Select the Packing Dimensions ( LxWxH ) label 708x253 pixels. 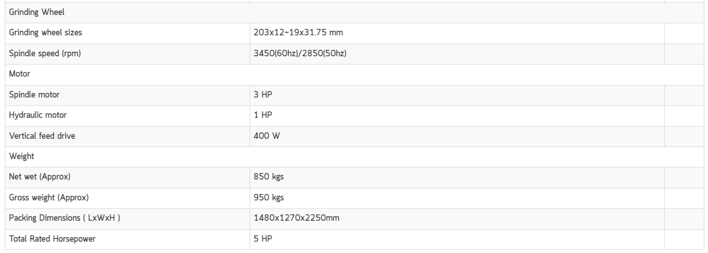(x=65, y=218)
